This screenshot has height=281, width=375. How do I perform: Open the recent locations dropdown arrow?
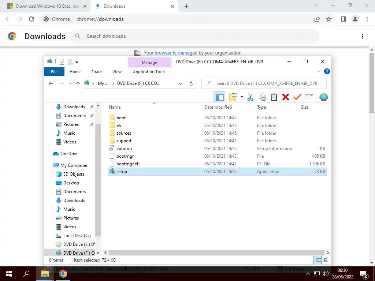(x=70, y=83)
